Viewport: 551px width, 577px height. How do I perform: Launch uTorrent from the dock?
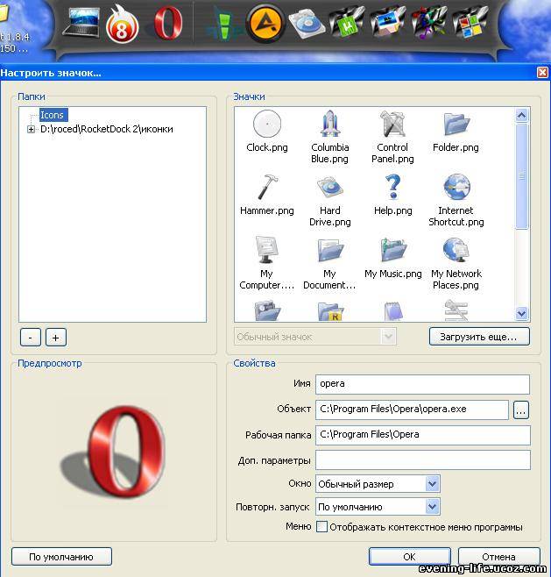tap(346, 23)
